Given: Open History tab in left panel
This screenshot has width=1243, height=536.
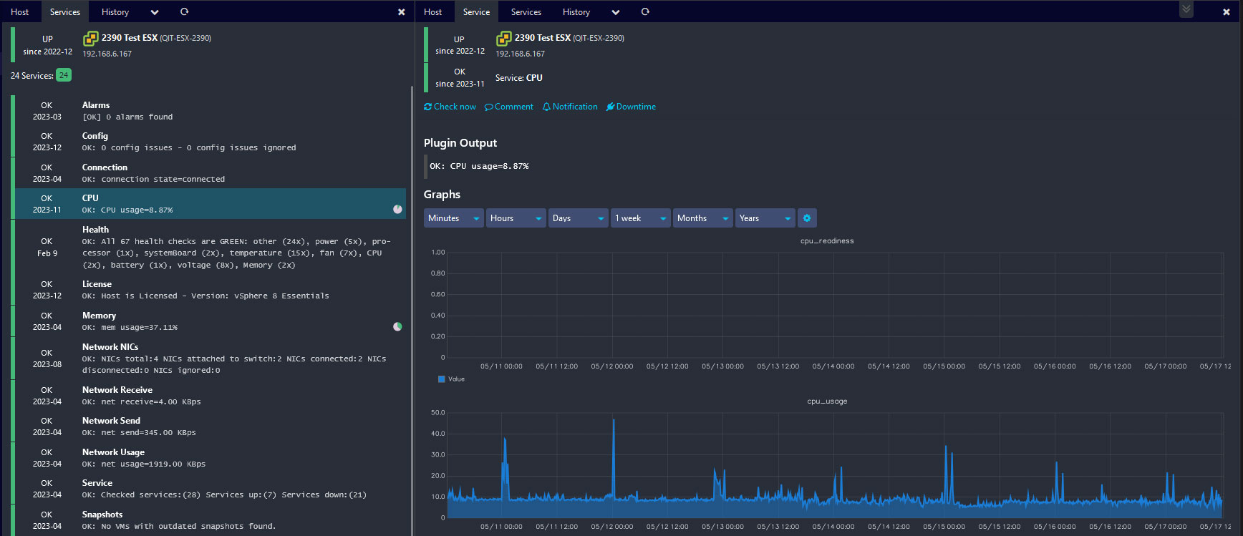Looking at the screenshot, I should 115,12.
